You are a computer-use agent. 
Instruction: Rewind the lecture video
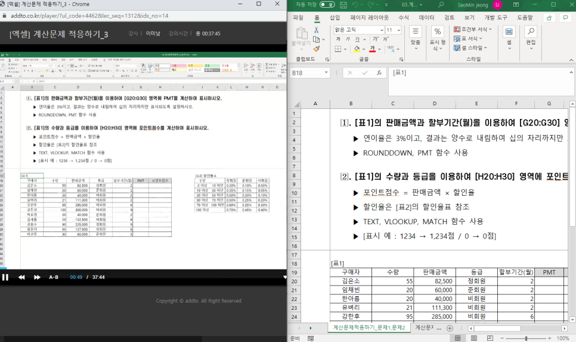(21, 277)
